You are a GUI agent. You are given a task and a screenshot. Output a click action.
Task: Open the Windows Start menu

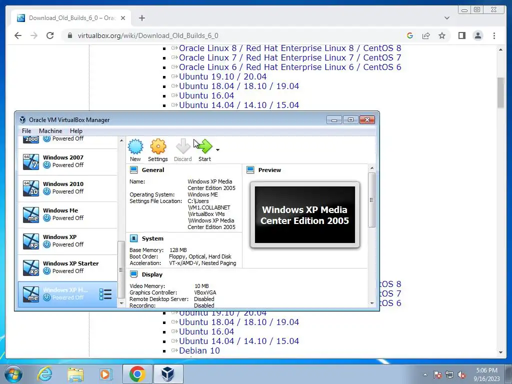point(13,374)
